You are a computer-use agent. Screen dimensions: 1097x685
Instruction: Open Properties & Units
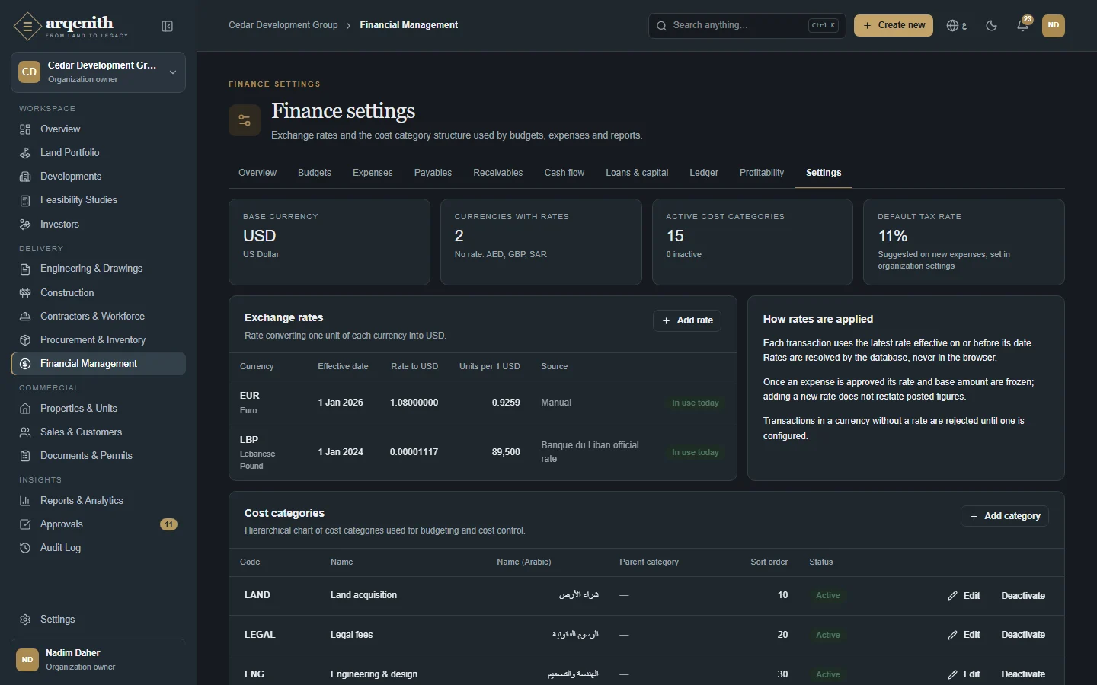(x=98, y=409)
